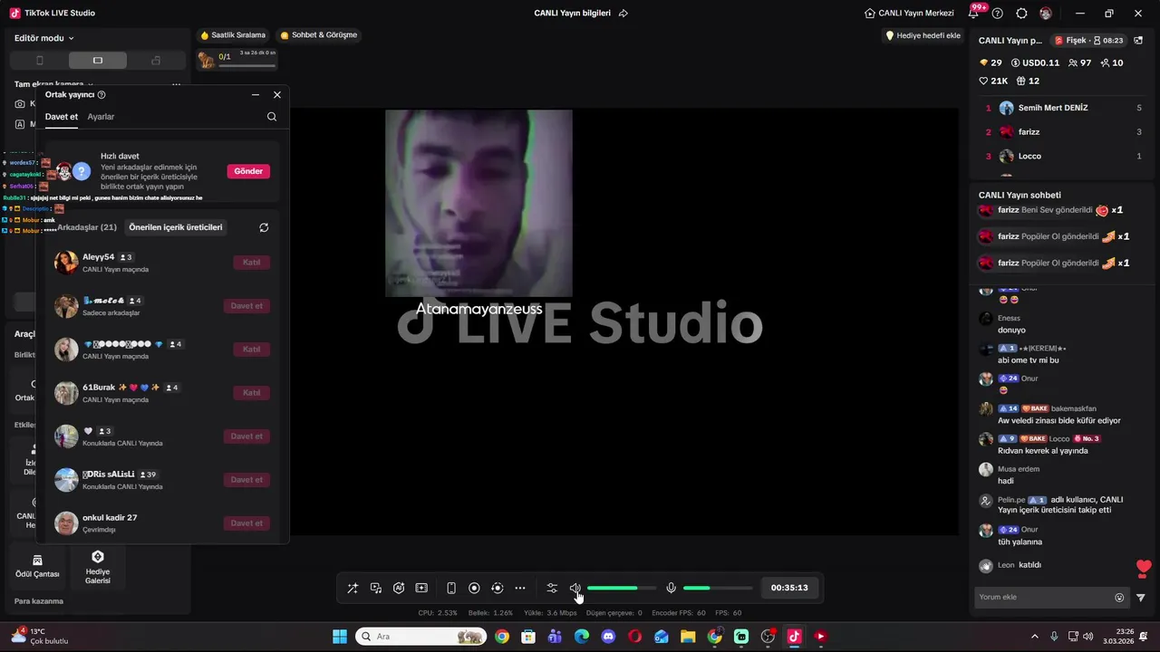Screen dimensions: 1160x652
Task: Adjust the speaker volume slider
Action: point(622,588)
